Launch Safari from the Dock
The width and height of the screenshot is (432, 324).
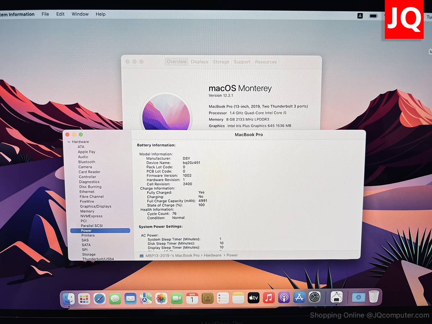100,298
